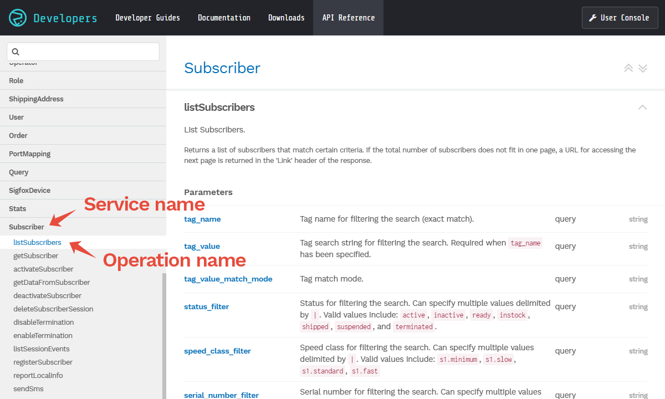
Task: Open the tag_value_match_mode parameter link
Action: [228, 279]
